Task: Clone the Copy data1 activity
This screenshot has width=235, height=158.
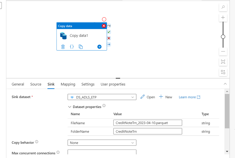Action: (x=81, y=47)
